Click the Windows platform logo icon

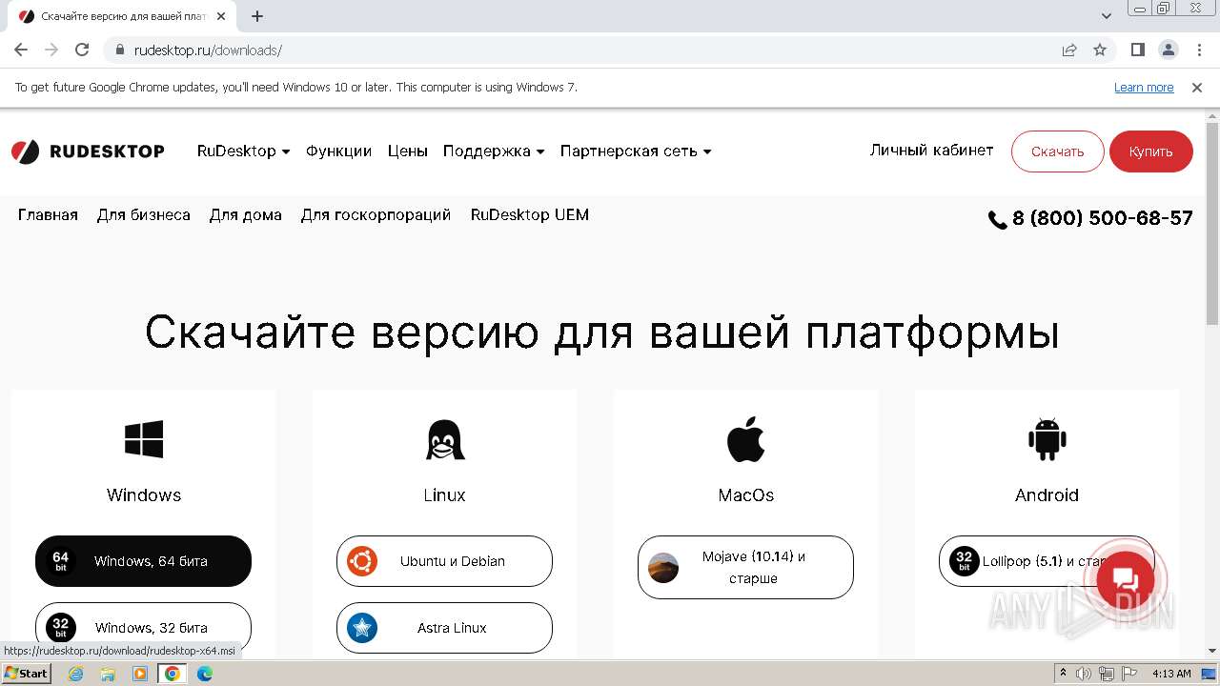click(x=144, y=439)
